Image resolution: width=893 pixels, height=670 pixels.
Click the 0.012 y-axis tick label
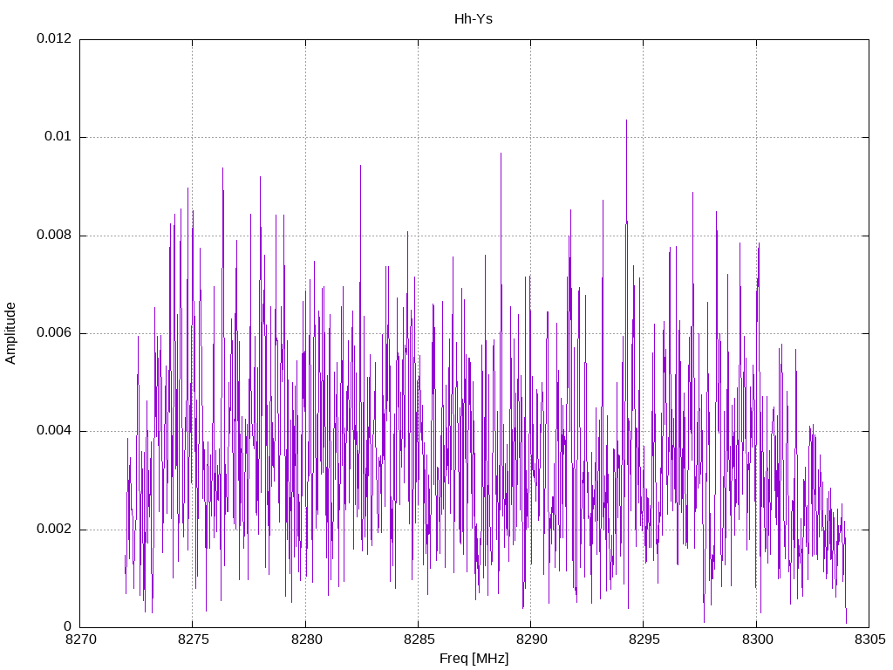click(54, 38)
